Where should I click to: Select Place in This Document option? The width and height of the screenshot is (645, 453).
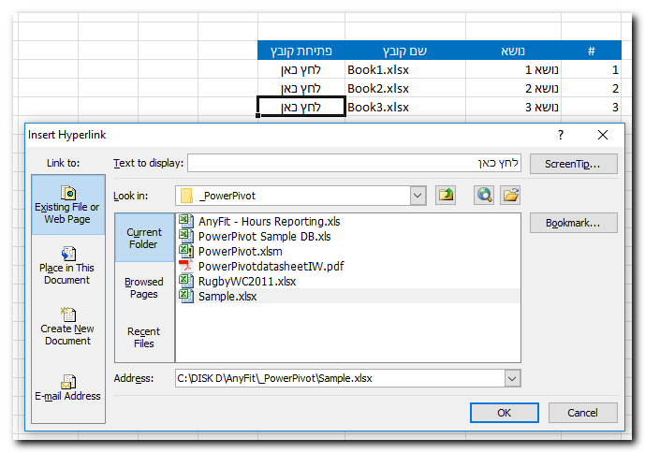(67, 265)
